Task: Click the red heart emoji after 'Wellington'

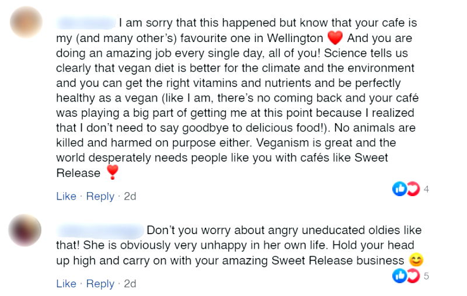Action: coord(334,39)
